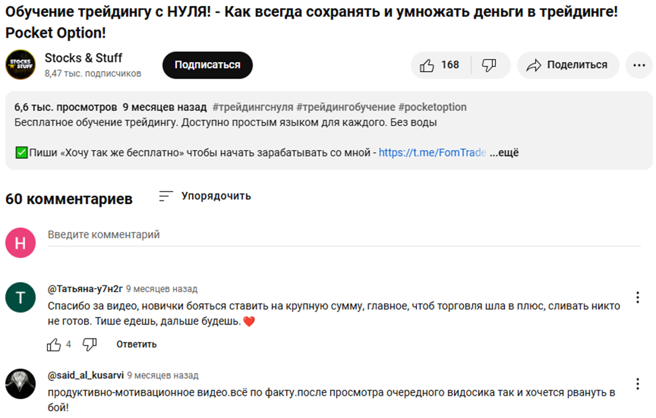
Task: Open the Упорядочить sort icon for comments
Action: 164,196
